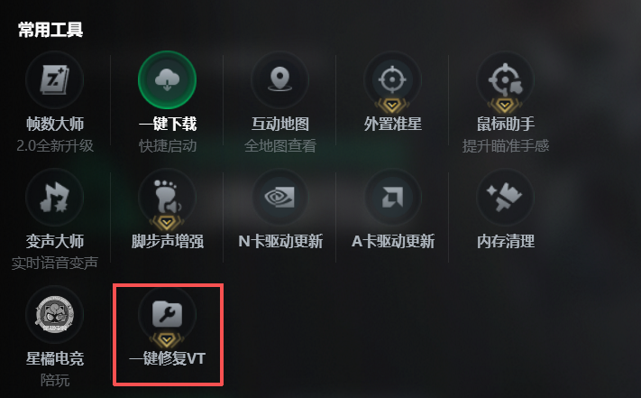Select the 变声大师 music note icon
Screen dimensions: 641x398
(x=55, y=197)
